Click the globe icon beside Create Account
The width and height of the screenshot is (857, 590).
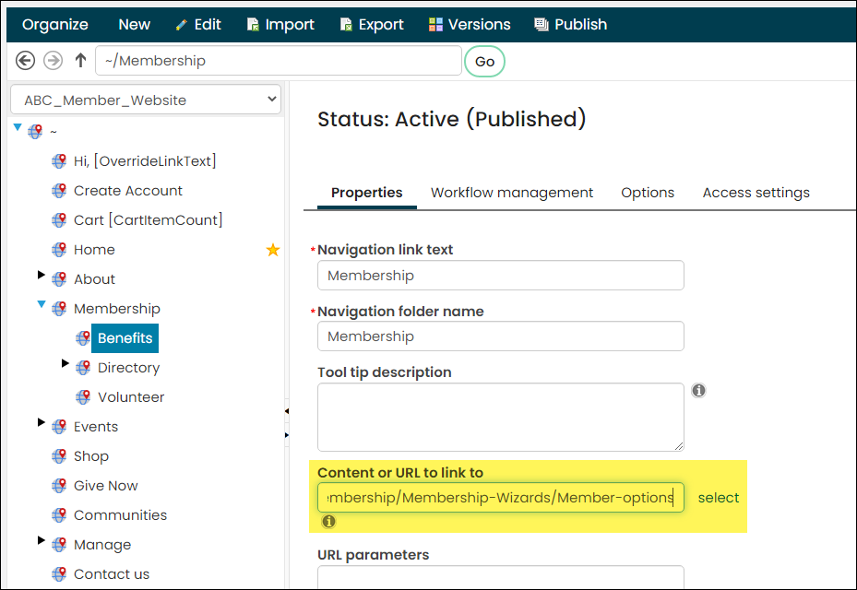click(59, 191)
